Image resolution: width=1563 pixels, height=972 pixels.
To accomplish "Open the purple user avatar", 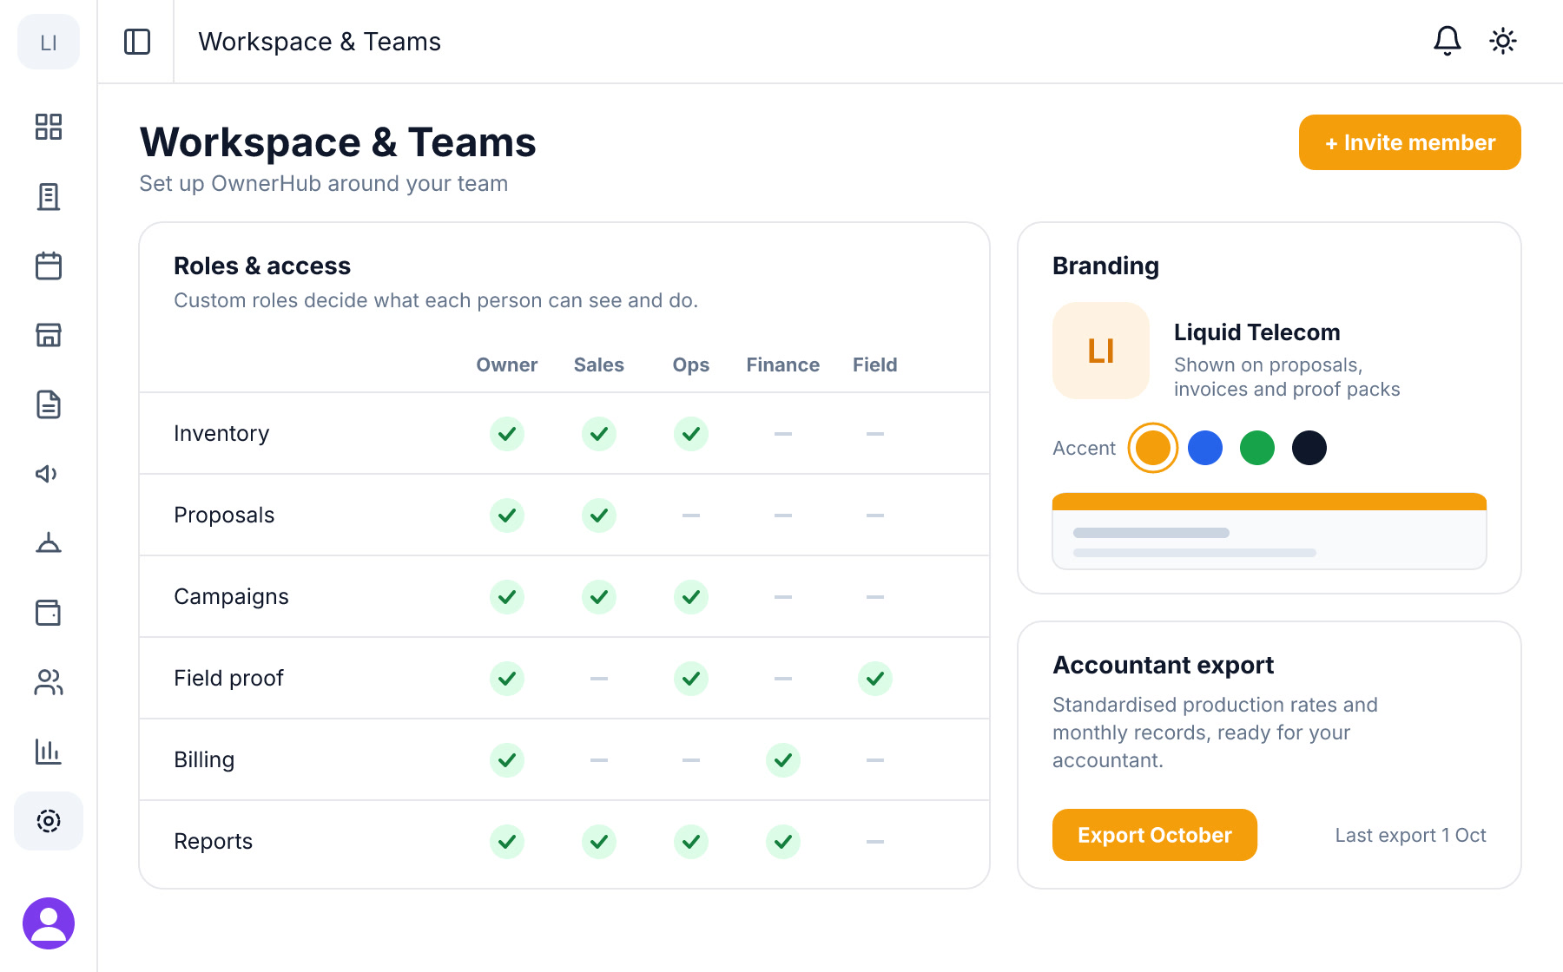I will 49,923.
